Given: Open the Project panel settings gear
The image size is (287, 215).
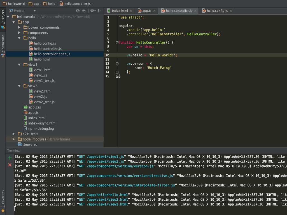Looking at the screenshot, I should point(93,11).
